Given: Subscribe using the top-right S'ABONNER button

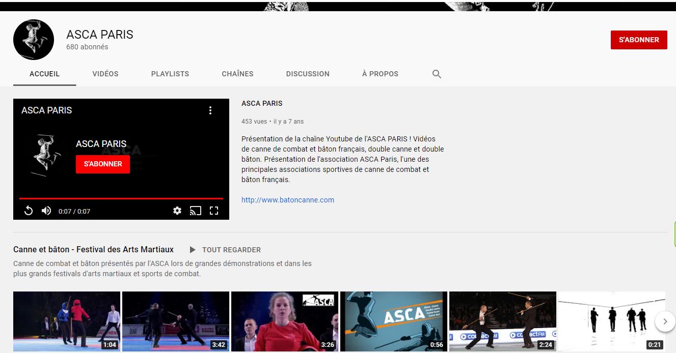Looking at the screenshot, I should tap(639, 40).
